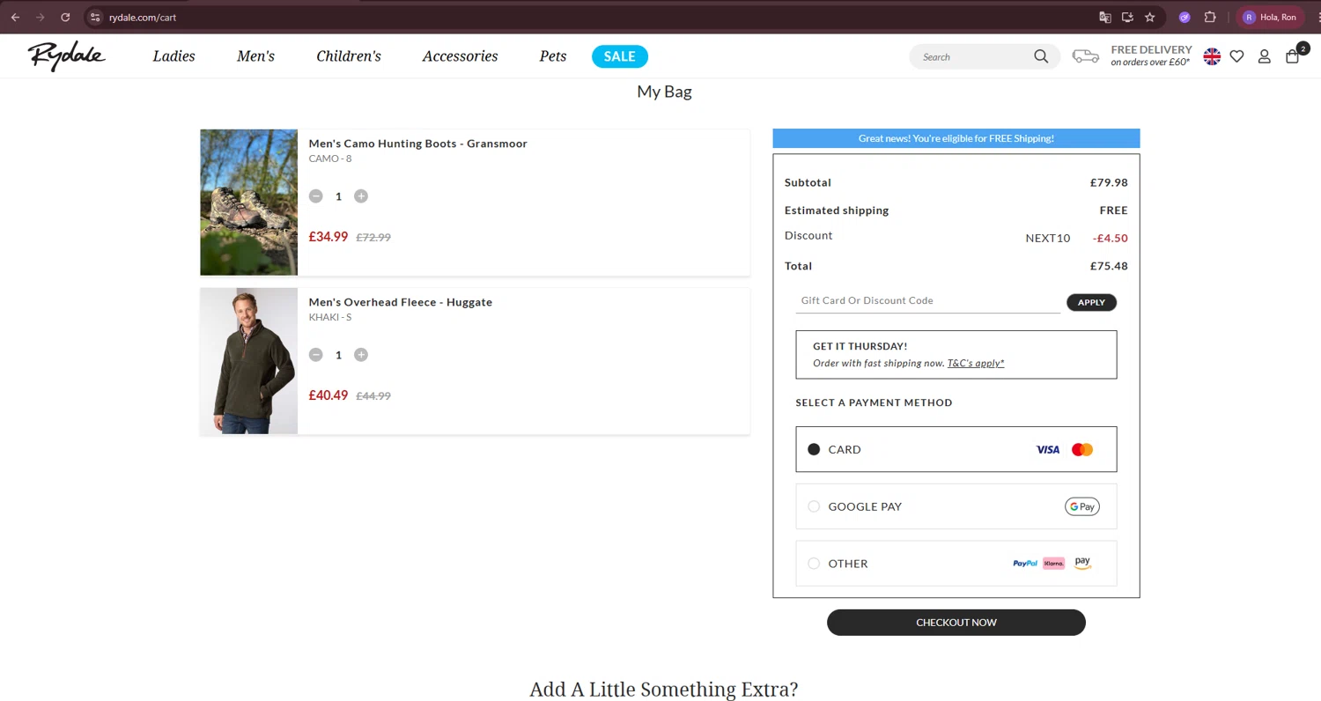Select the OTHER payment radio button
This screenshot has width=1321, height=701.
[x=814, y=564]
